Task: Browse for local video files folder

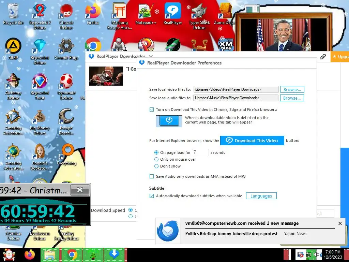Action: [292, 89]
